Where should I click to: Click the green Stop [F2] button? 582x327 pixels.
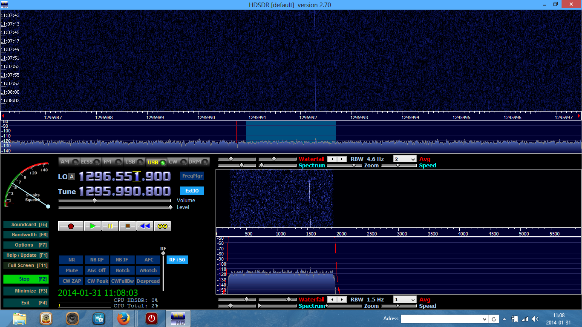(x=26, y=279)
